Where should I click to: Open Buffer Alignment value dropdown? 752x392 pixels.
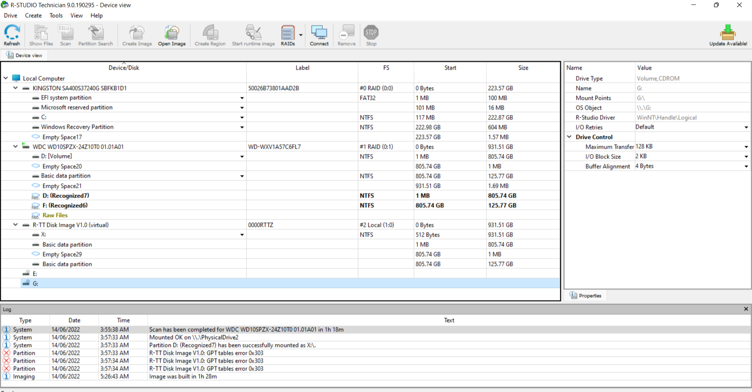(x=746, y=166)
